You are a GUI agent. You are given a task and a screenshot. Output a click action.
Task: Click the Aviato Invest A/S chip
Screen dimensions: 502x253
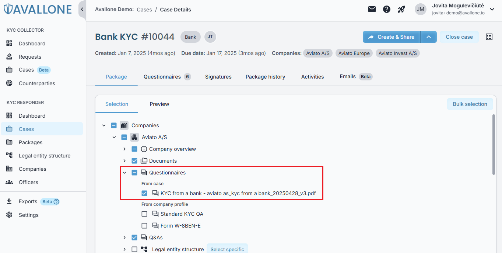coord(398,53)
